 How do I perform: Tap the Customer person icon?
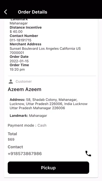11,81
